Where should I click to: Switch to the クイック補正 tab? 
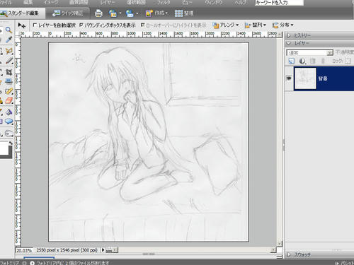[x=68, y=13]
